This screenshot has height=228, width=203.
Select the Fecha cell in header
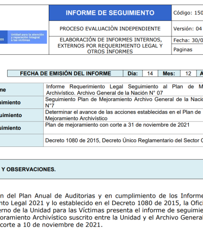click(187, 40)
